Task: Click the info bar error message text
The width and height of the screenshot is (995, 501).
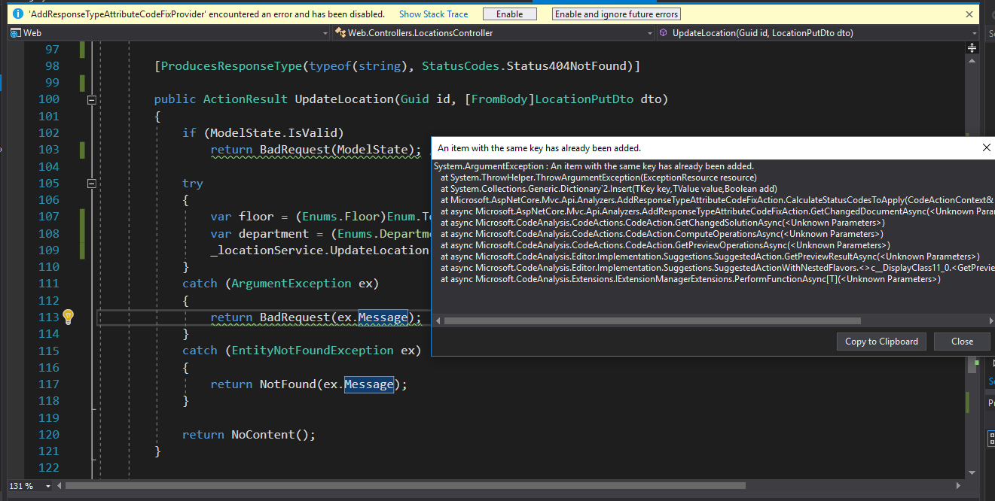Action: click(x=206, y=14)
